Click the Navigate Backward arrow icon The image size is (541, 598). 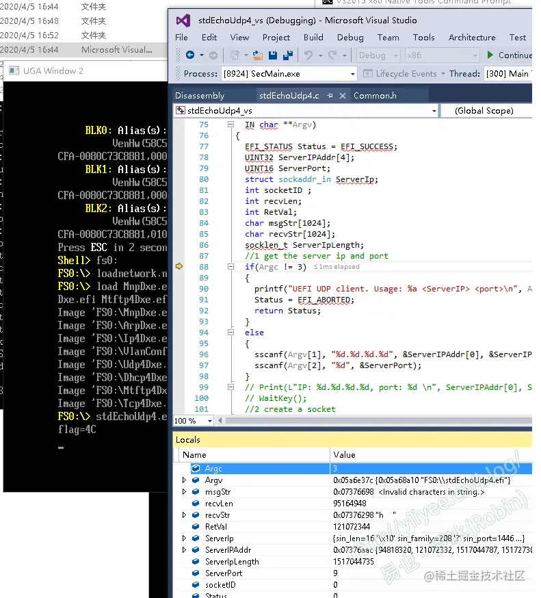[x=190, y=55]
